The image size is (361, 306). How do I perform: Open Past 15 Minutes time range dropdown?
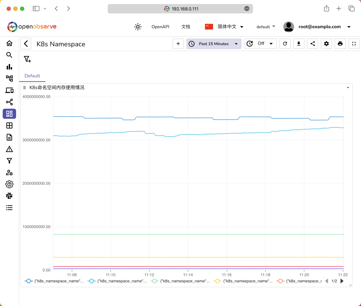pos(214,44)
